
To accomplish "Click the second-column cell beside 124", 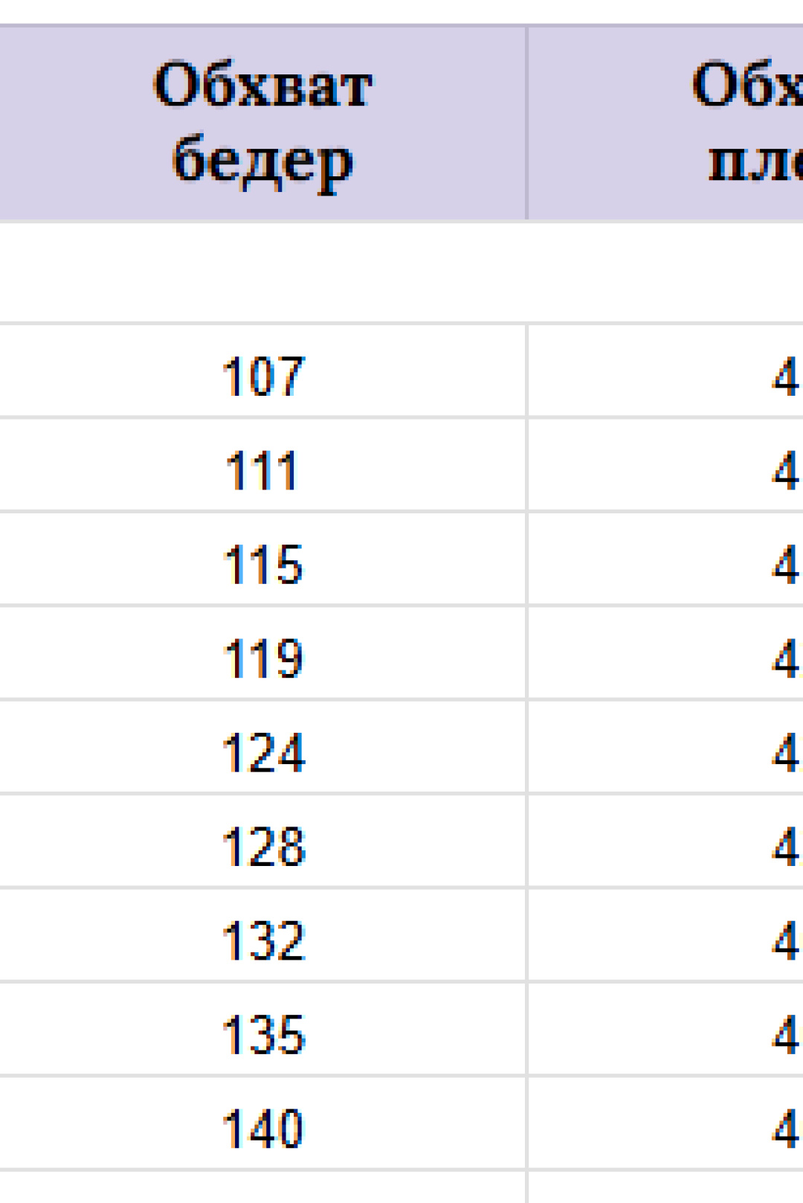I will [666, 748].
